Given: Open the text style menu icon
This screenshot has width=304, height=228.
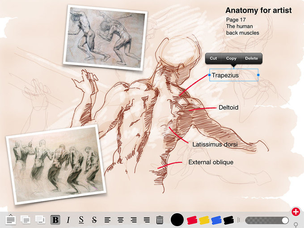Looking at the screenshot, I should 11,220.
